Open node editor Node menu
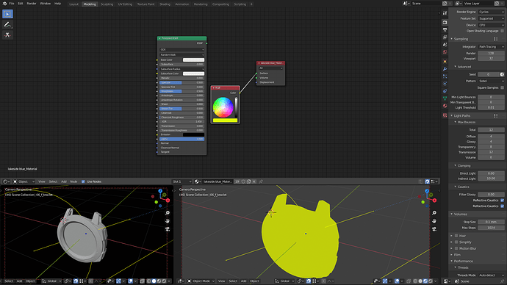This screenshot has height=285, width=507. pyautogui.click(x=73, y=181)
